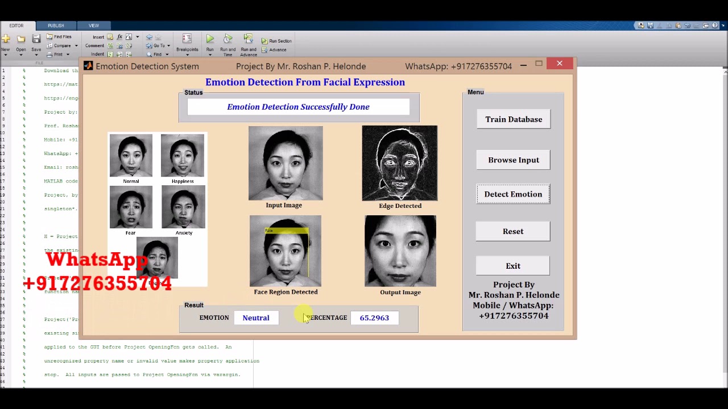The image size is (728, 409).
Task: Click the Input Image picture
Action: click(286, 164)
